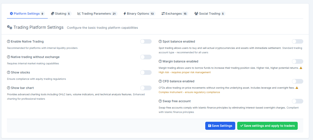313x140 pixels.
Task: Switch on CFD balance enabled
Action: coord(297,81)
